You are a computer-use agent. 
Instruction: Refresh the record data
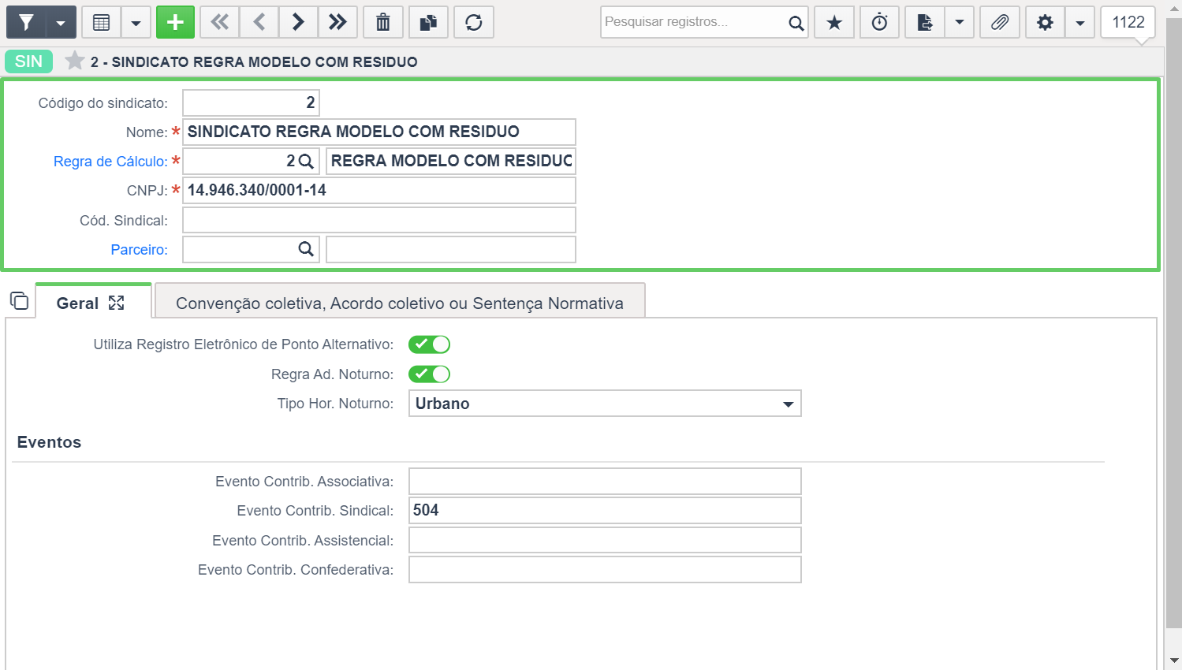(x=474, y=22)
